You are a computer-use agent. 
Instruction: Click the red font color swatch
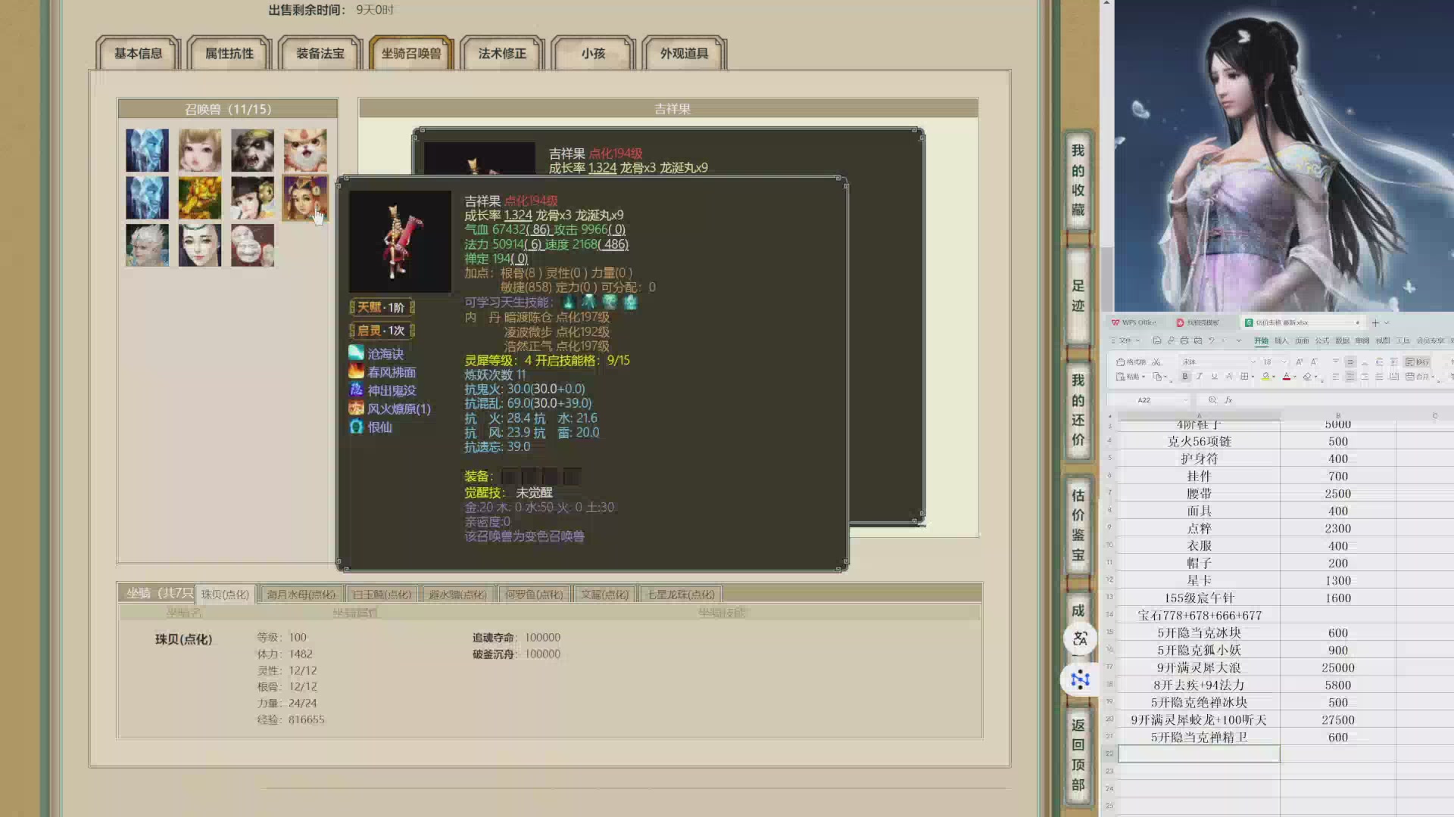point(1286,376)
